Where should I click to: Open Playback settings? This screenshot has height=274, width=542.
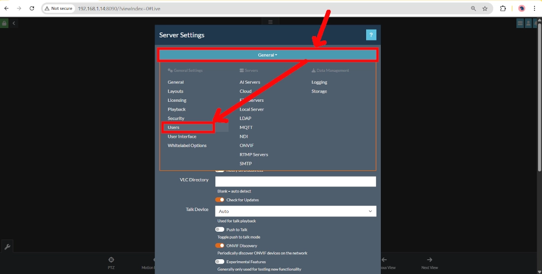(176, 109)
